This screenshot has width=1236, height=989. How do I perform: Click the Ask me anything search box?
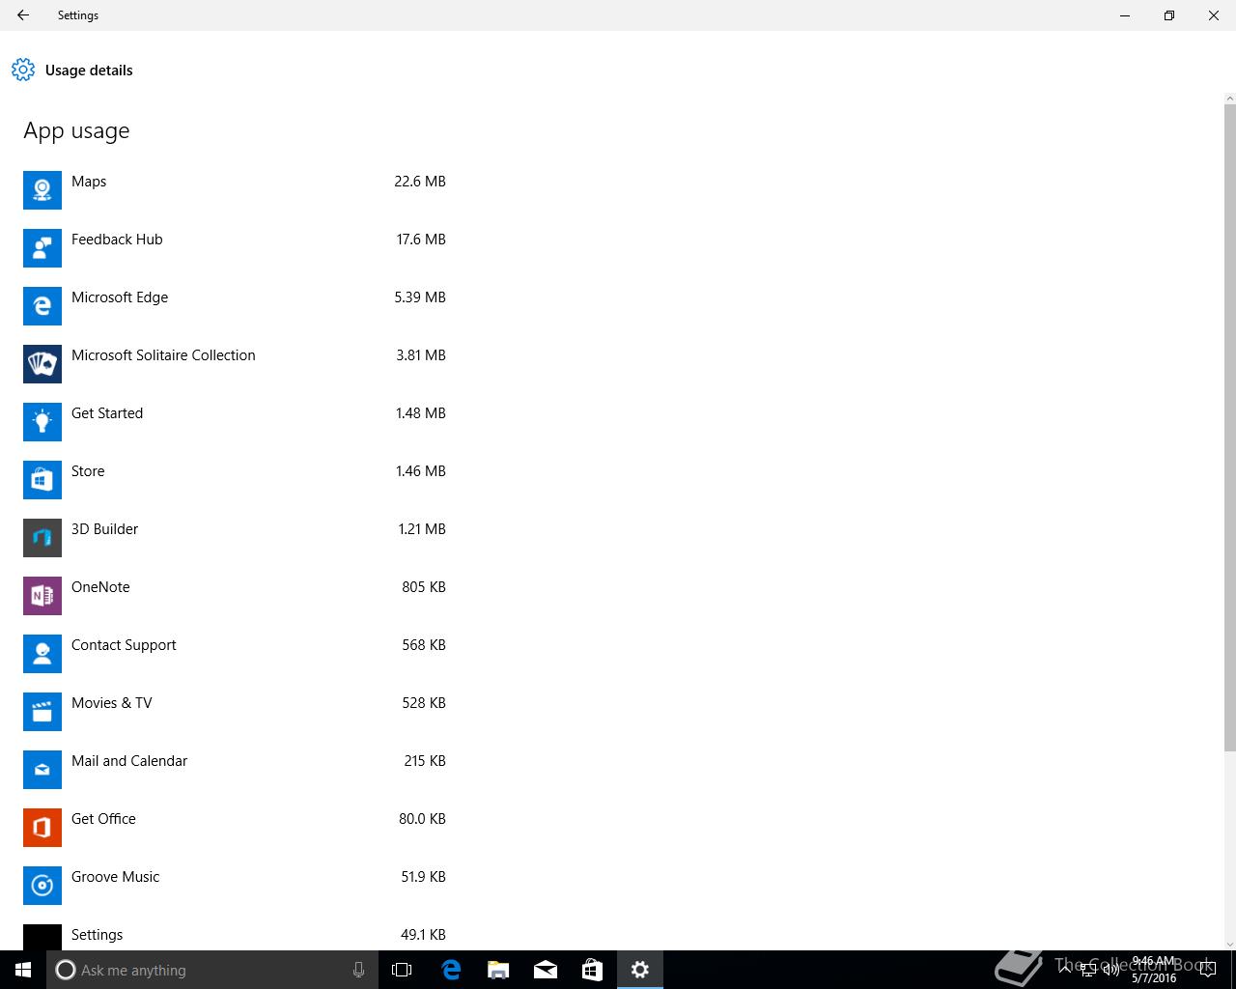pyautogui.click(x=212, y=970)
